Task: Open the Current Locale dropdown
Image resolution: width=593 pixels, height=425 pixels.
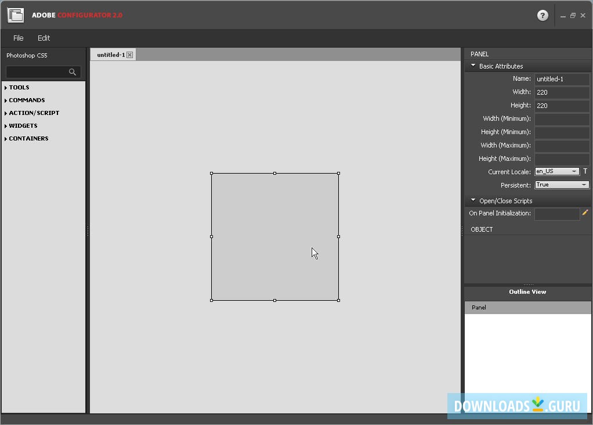Action: [x=556, y=171]
